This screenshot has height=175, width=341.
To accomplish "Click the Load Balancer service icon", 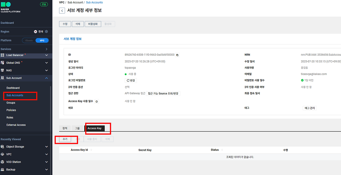I will (2, 55).
